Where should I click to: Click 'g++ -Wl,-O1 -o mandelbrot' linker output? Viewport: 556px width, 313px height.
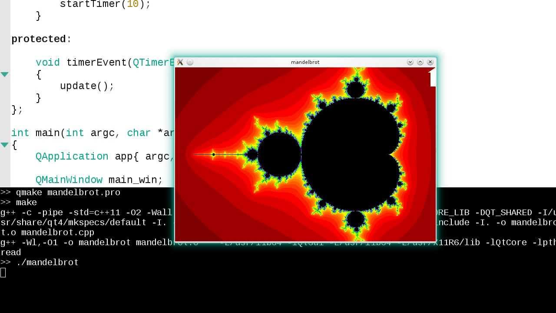[66, 243]
